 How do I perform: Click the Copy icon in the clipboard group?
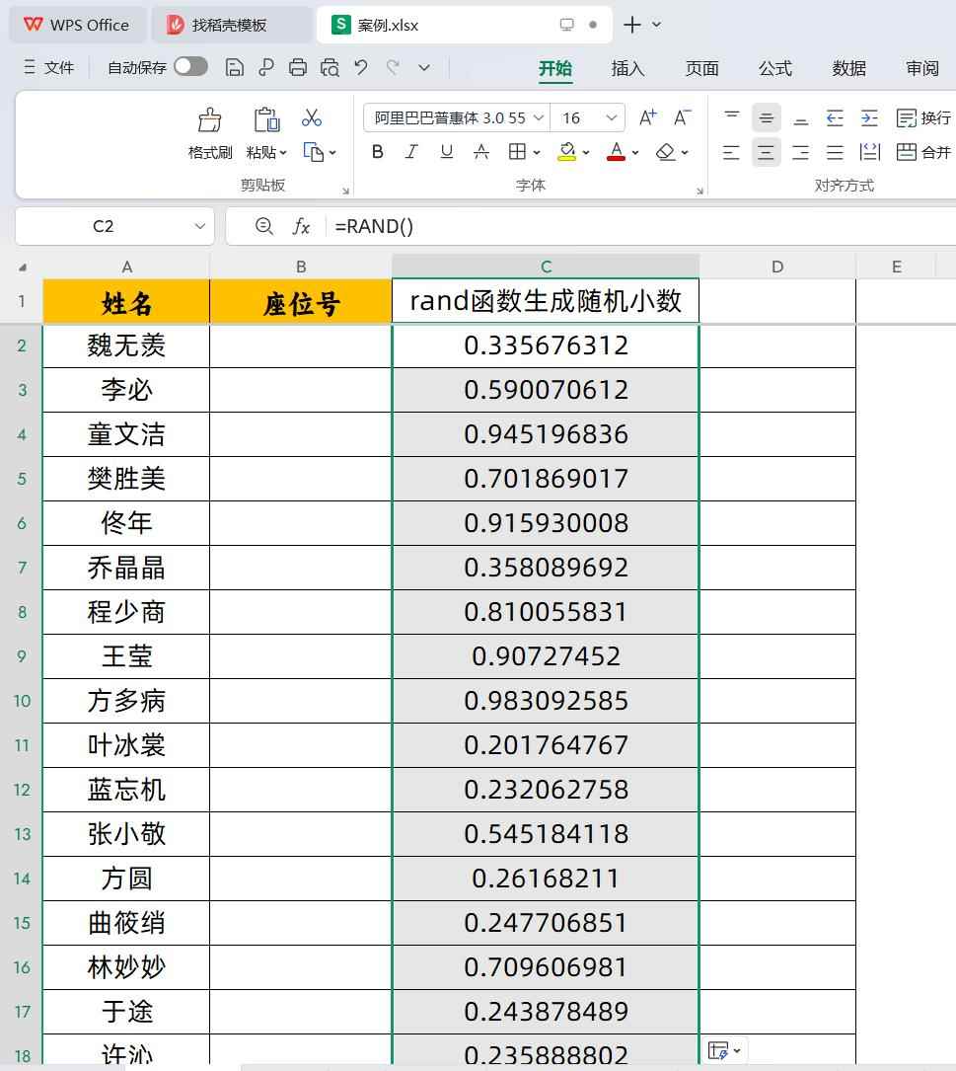tap(313, 152)
